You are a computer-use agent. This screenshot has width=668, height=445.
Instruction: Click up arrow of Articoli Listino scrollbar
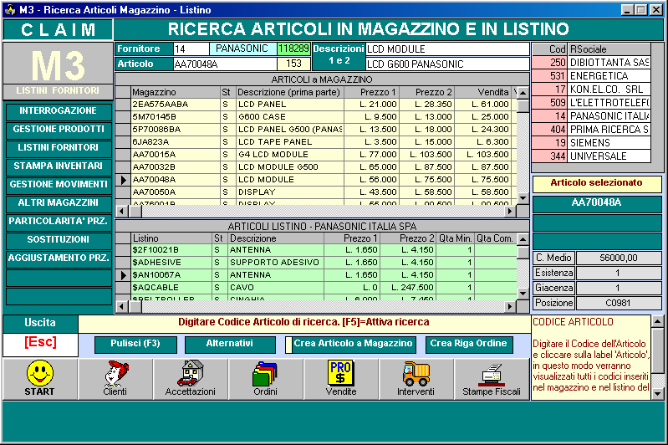[x=523, y=239]
